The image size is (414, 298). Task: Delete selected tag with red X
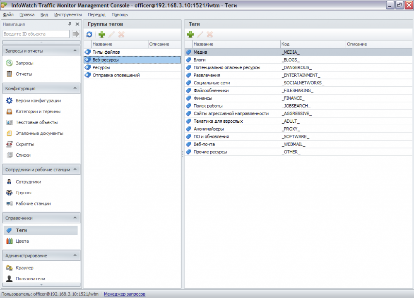coord(210,34)
